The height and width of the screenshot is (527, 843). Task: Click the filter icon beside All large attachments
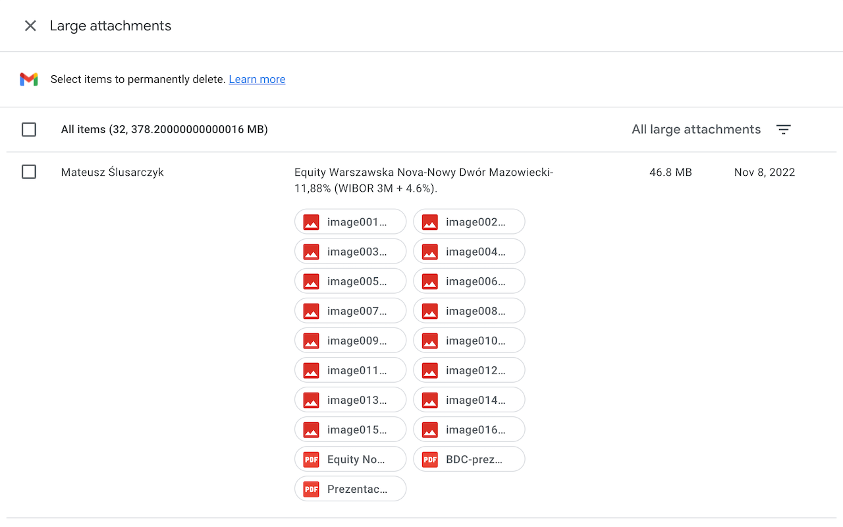(783, 129)
